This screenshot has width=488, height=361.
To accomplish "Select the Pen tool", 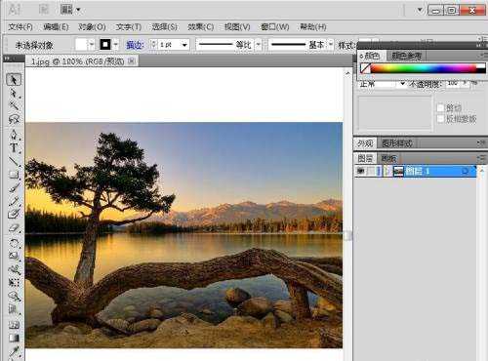I will [14, 134].
